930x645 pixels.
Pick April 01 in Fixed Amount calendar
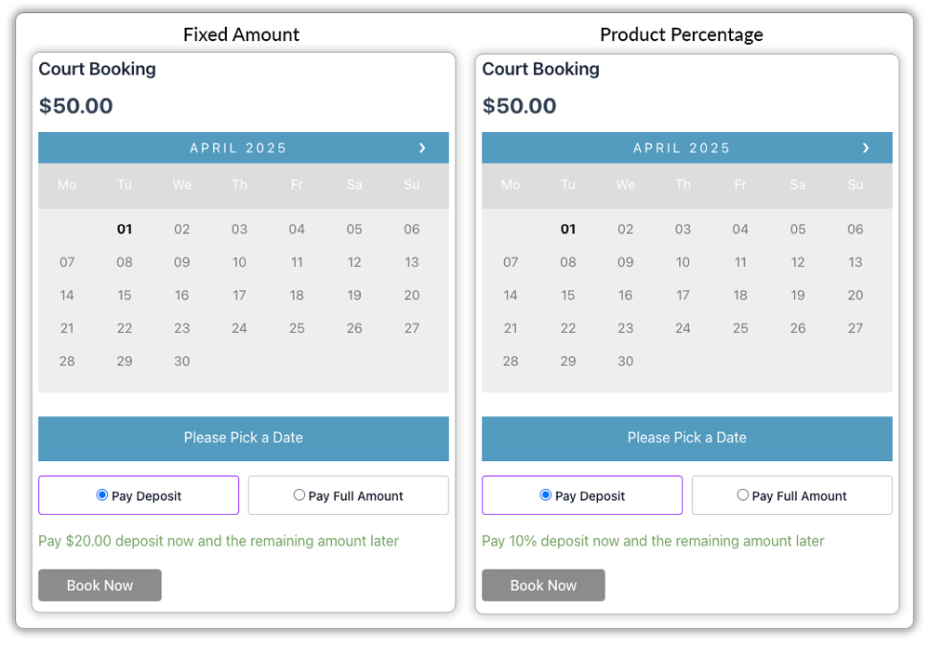click(125, 230)
